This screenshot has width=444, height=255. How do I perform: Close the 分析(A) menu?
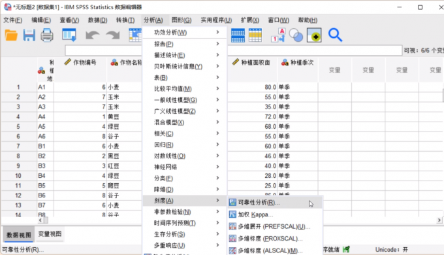point(153,20)
